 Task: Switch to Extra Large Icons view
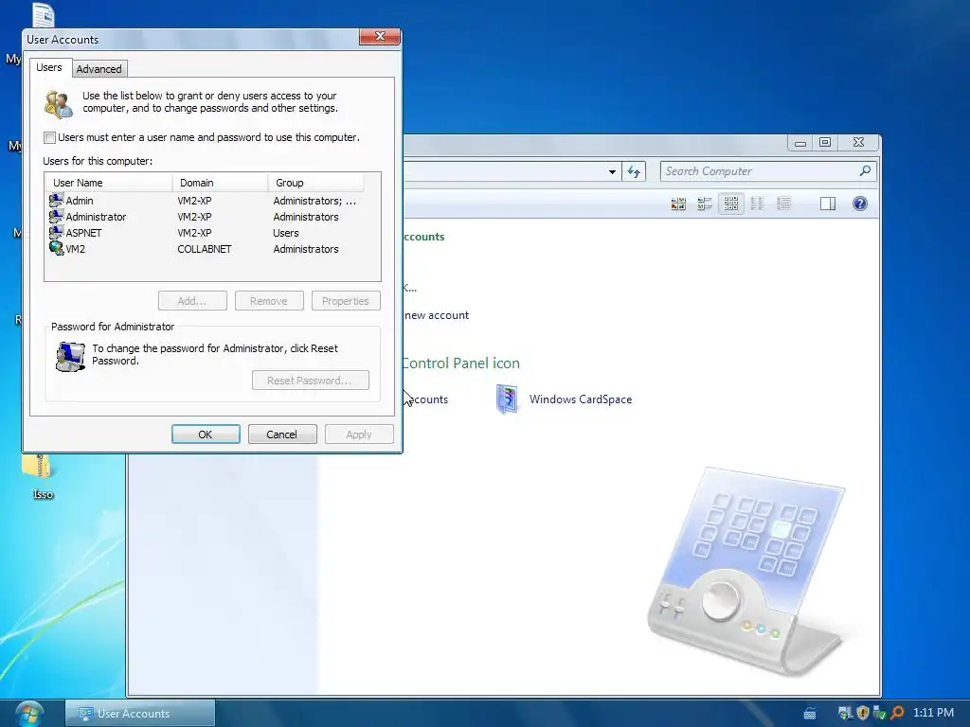point(678,204)
